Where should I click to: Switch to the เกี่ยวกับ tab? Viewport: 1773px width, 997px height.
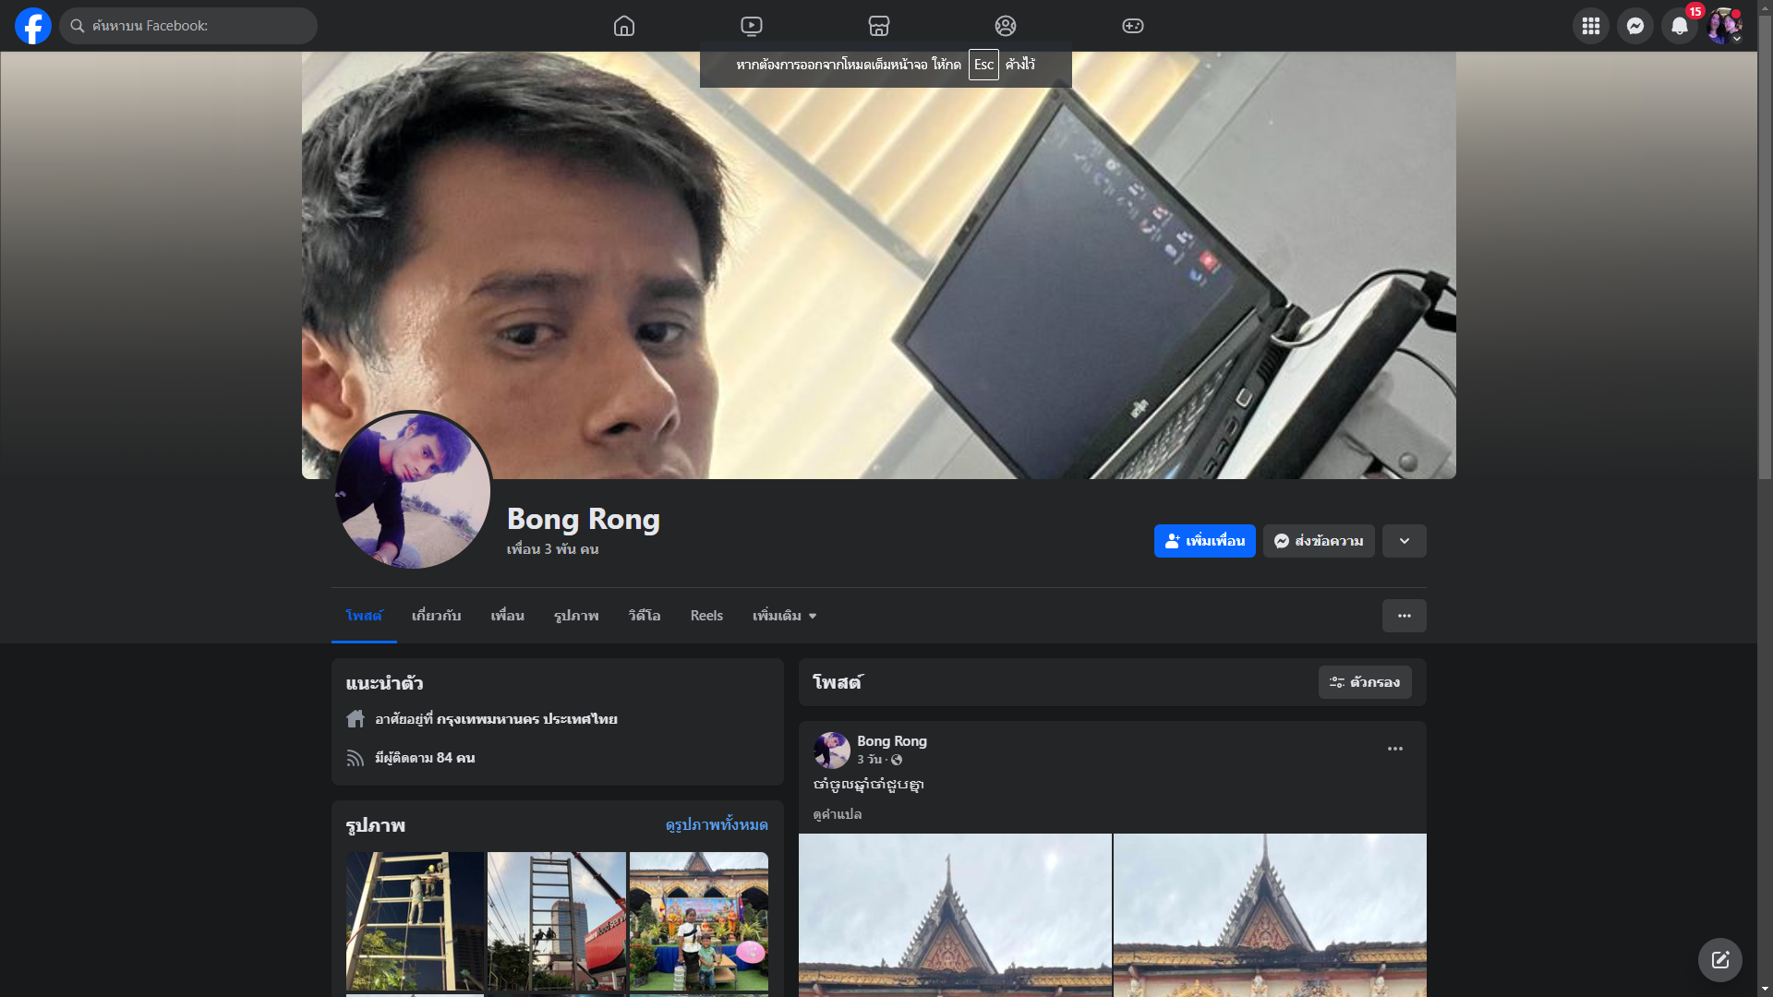(x=436, y=616)
